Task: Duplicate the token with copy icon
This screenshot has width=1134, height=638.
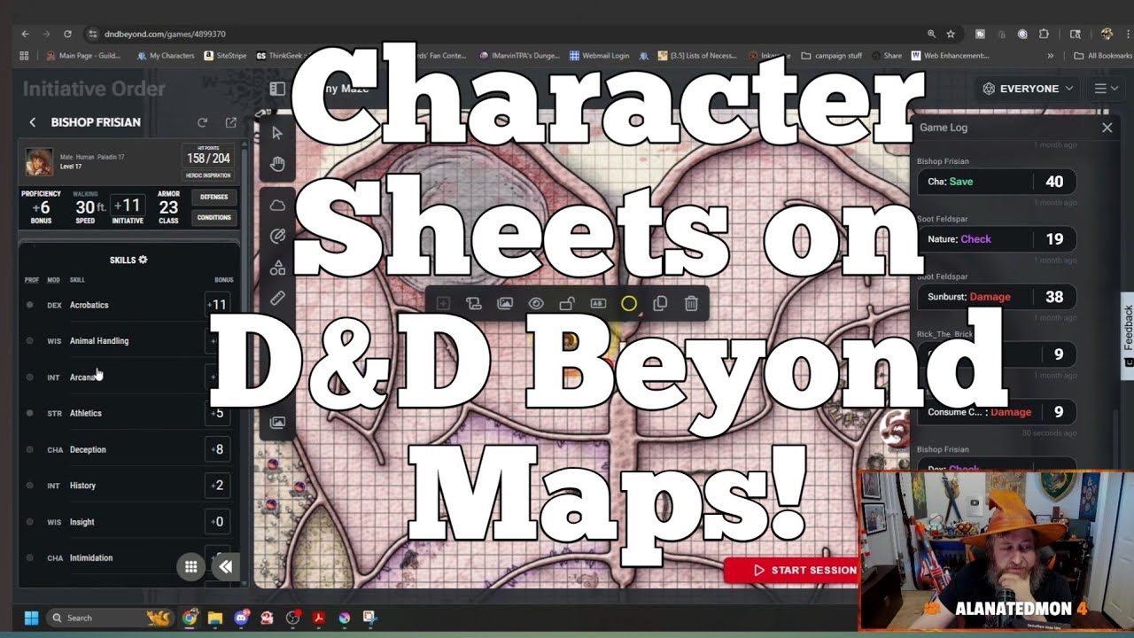Action: click(660, 303)
